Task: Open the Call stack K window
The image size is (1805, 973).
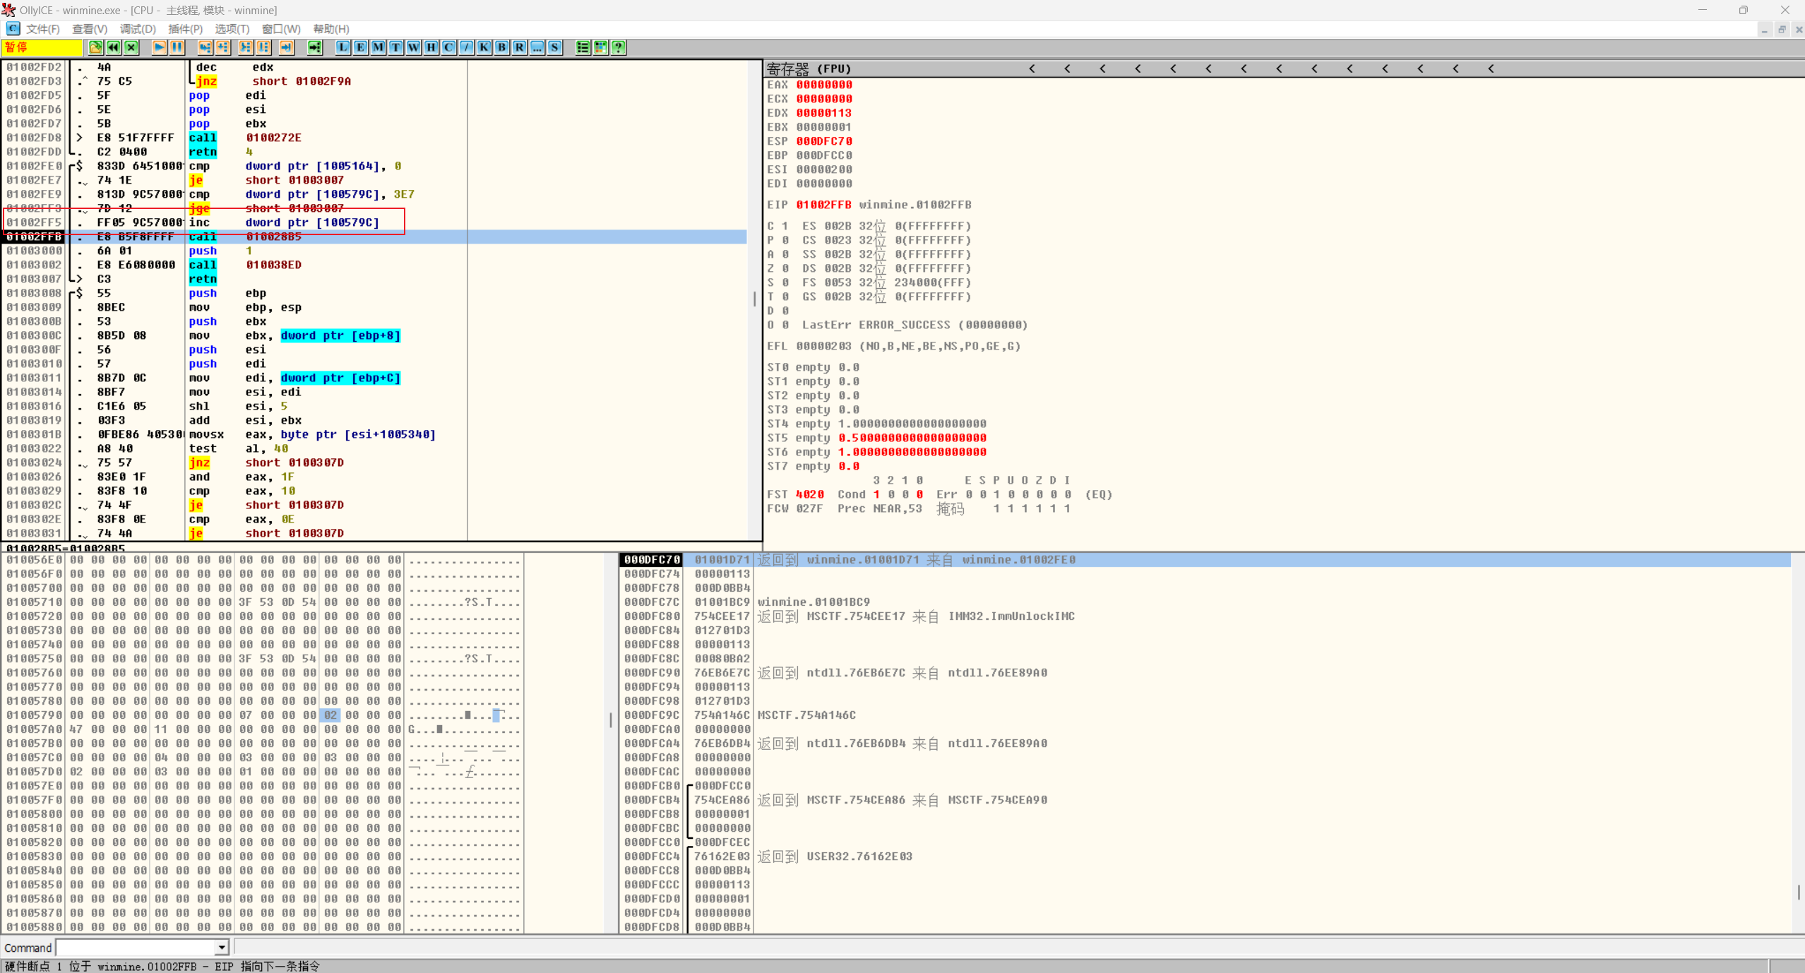Action: coord(484,47)
